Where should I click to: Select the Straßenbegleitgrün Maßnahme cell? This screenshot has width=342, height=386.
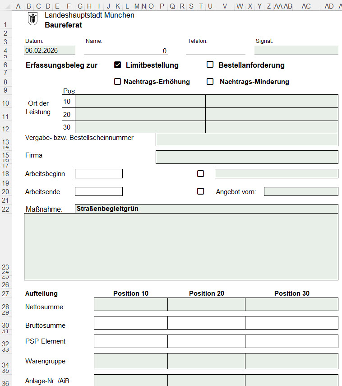pos(207,209)
